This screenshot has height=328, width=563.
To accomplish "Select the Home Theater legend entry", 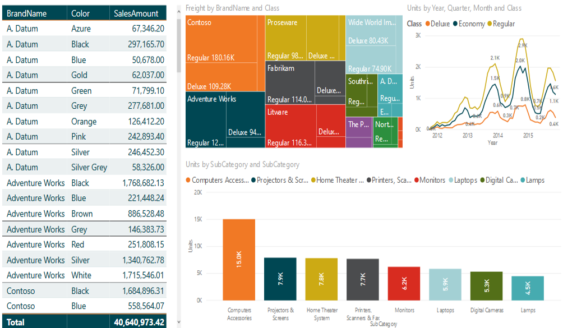I will pyautogui.click(x=338, y=180).
